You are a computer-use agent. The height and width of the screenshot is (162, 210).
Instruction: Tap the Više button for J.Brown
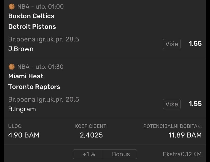pos(172,44)
